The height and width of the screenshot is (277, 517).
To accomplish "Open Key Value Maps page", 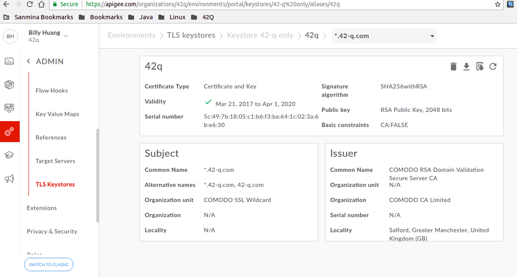I will 57,114.
